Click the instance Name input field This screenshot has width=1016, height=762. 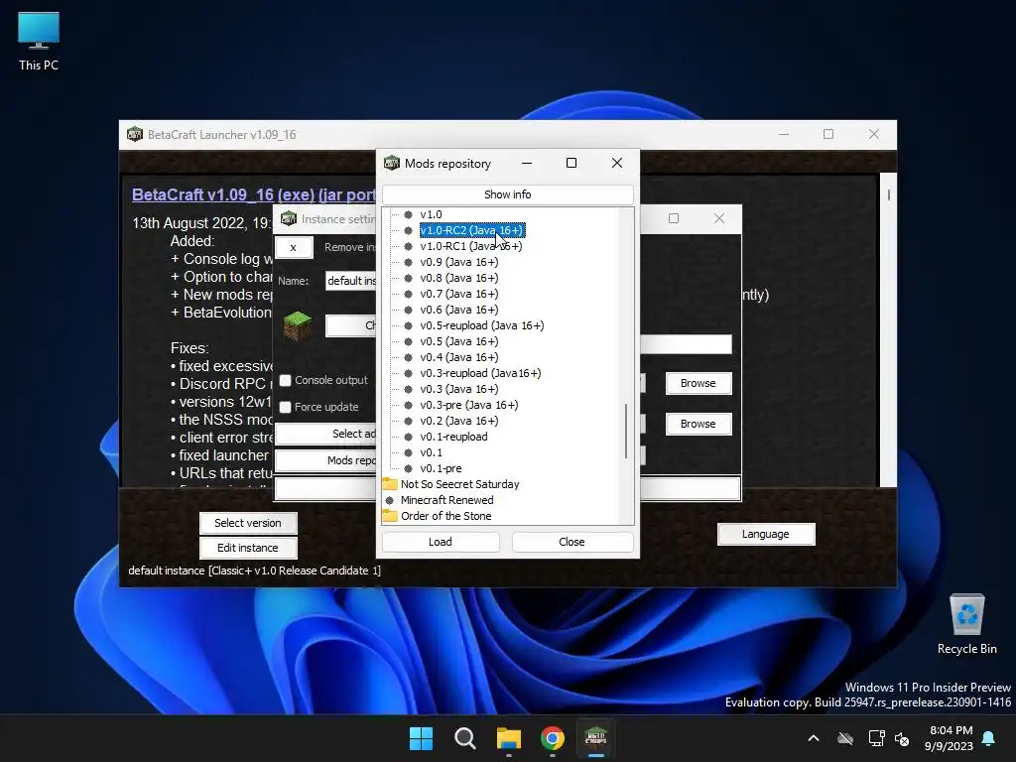(350, 281)
